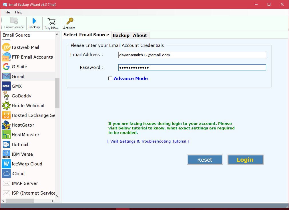This screenshot has height=210, width=289.
Task: Choose the GMX label in list
Action: [x=17, y=86]
